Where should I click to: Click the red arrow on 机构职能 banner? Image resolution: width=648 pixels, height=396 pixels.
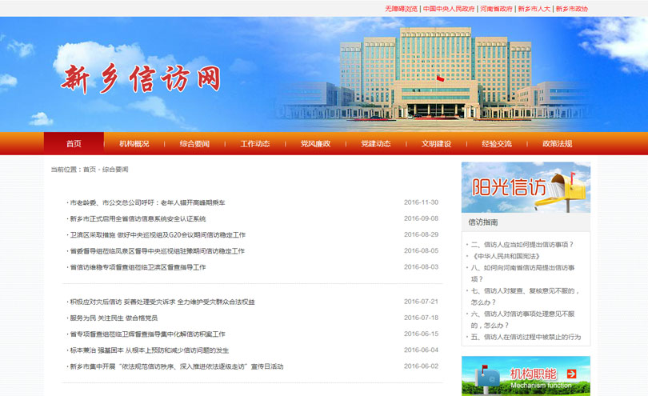pos(571,374)
